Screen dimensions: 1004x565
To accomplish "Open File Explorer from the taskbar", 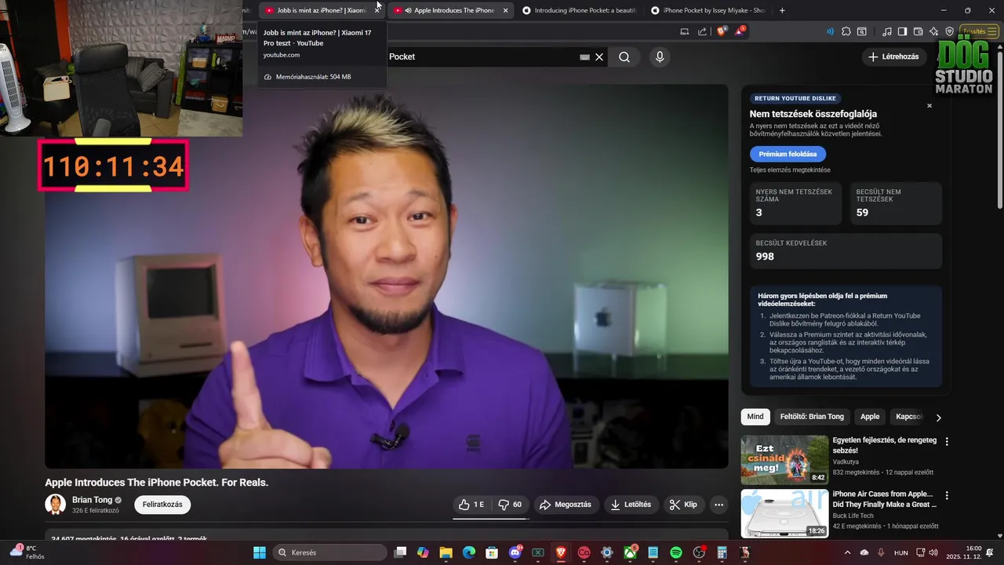I will coord(446,552).
